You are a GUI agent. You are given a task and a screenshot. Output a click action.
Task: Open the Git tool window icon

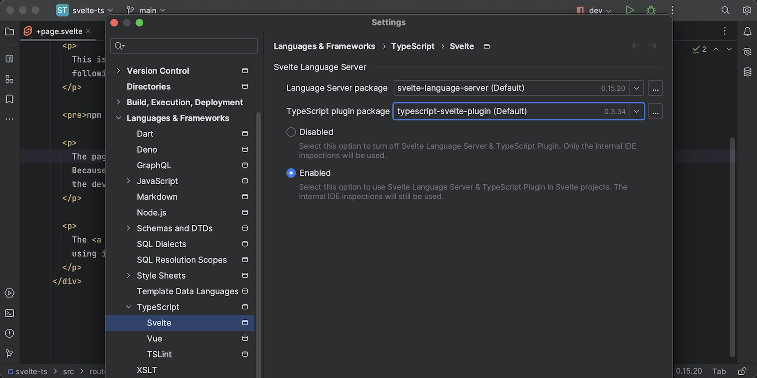(9, 353)
